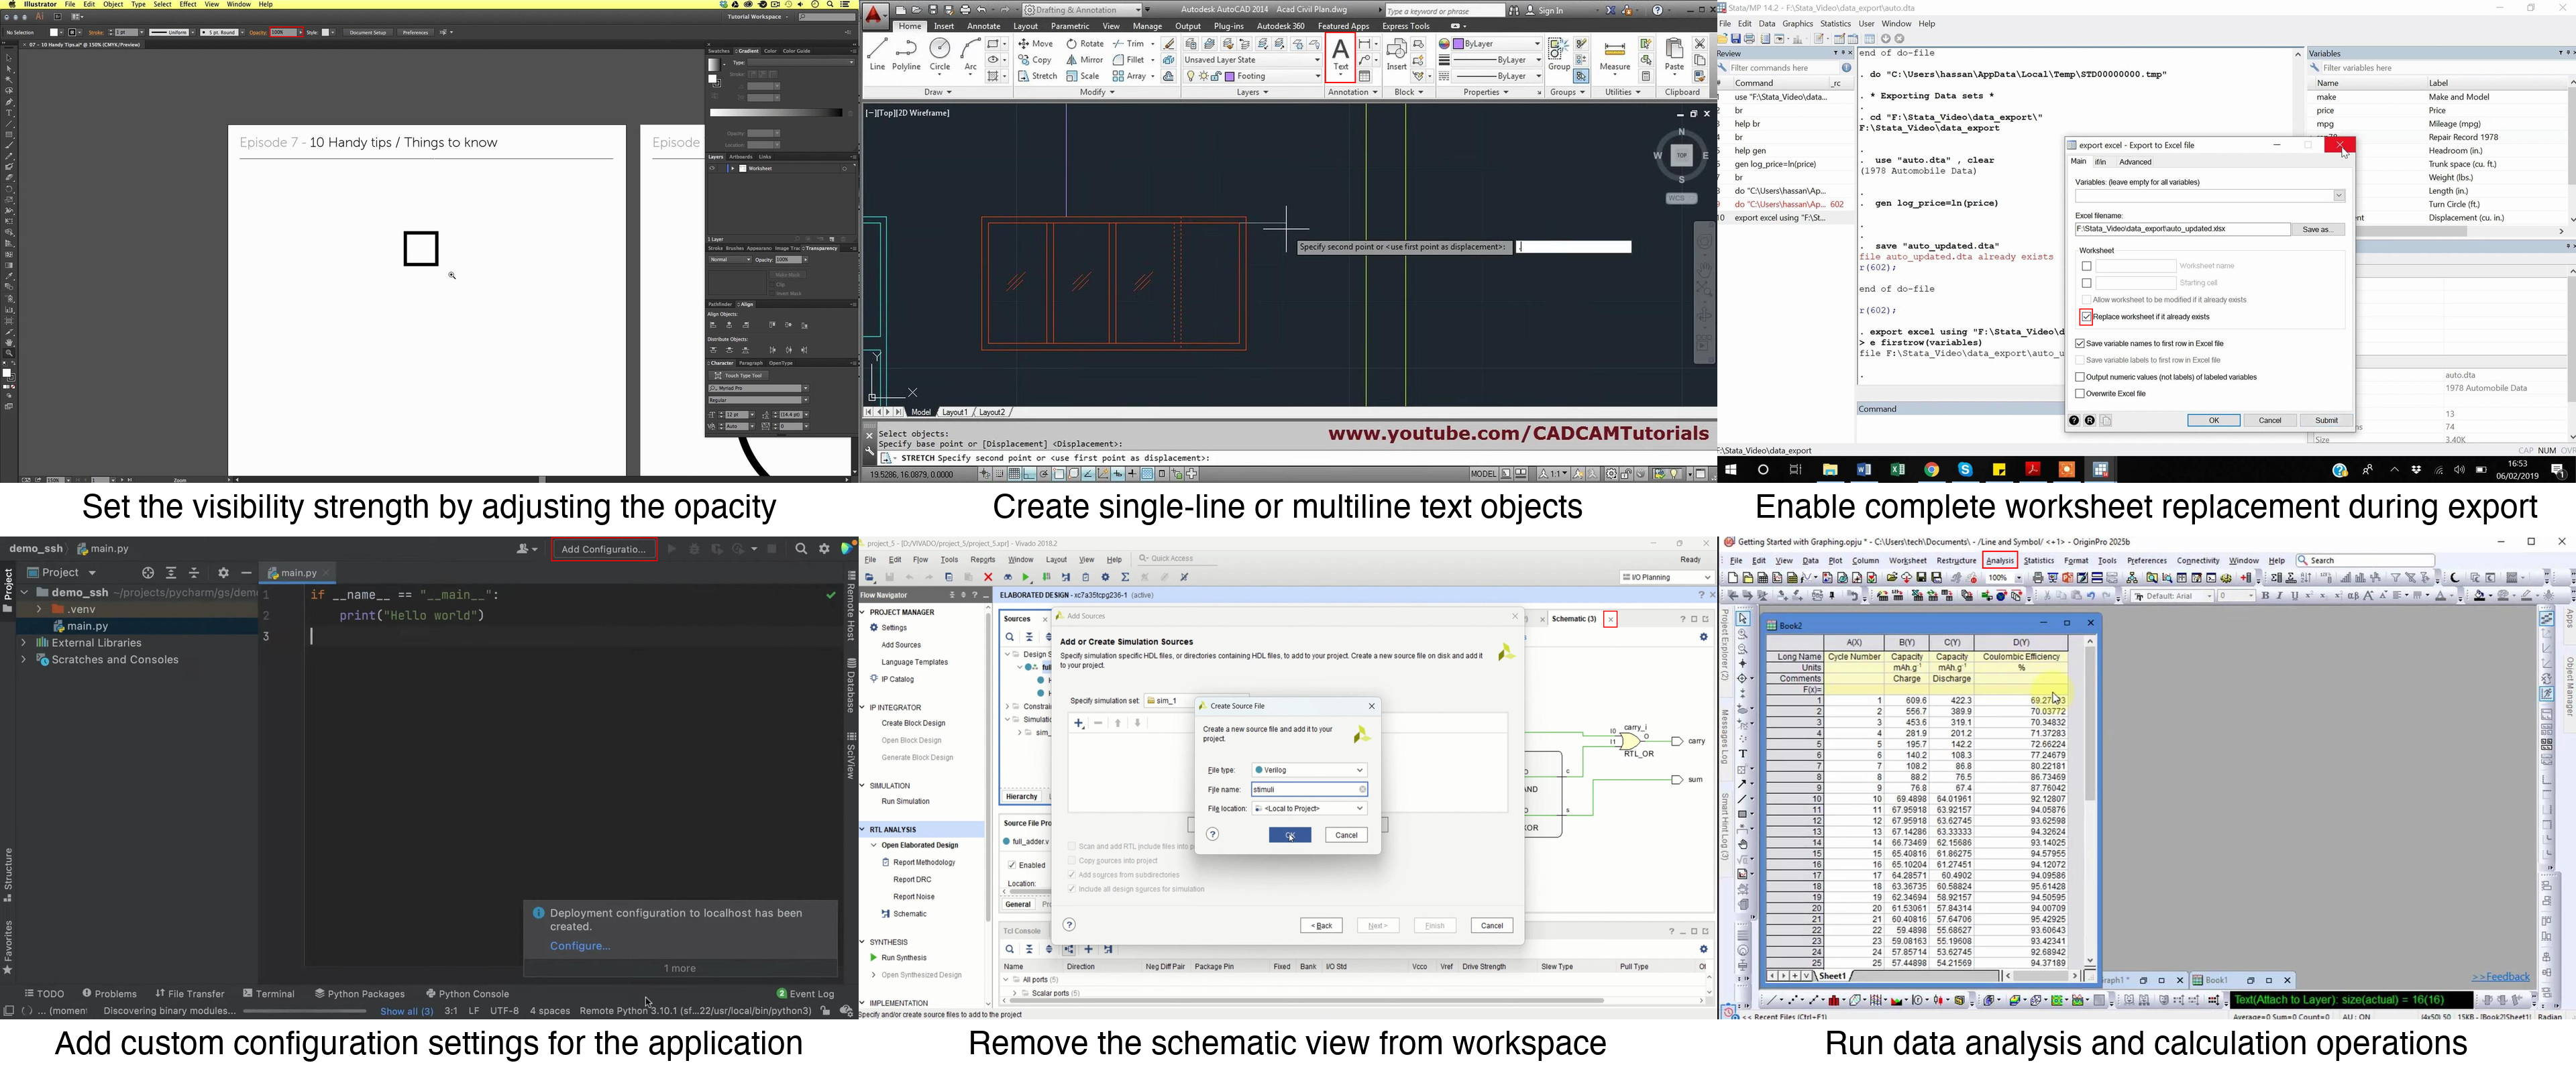Click the purple color swatch of Footing layer

click(1229, 76)
